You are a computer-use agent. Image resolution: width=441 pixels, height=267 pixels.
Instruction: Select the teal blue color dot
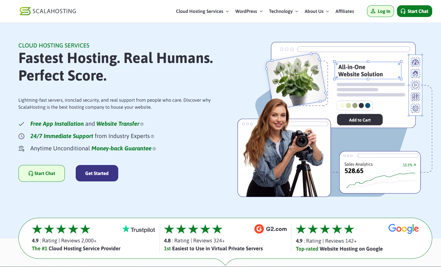pyautogui.click(x=368, y=106)
